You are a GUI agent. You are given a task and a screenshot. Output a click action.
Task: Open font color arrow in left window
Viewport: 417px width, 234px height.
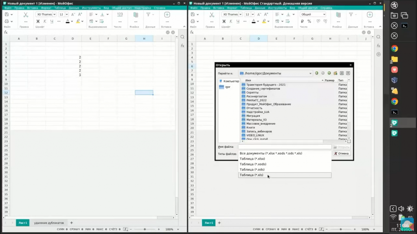[72, 21]
